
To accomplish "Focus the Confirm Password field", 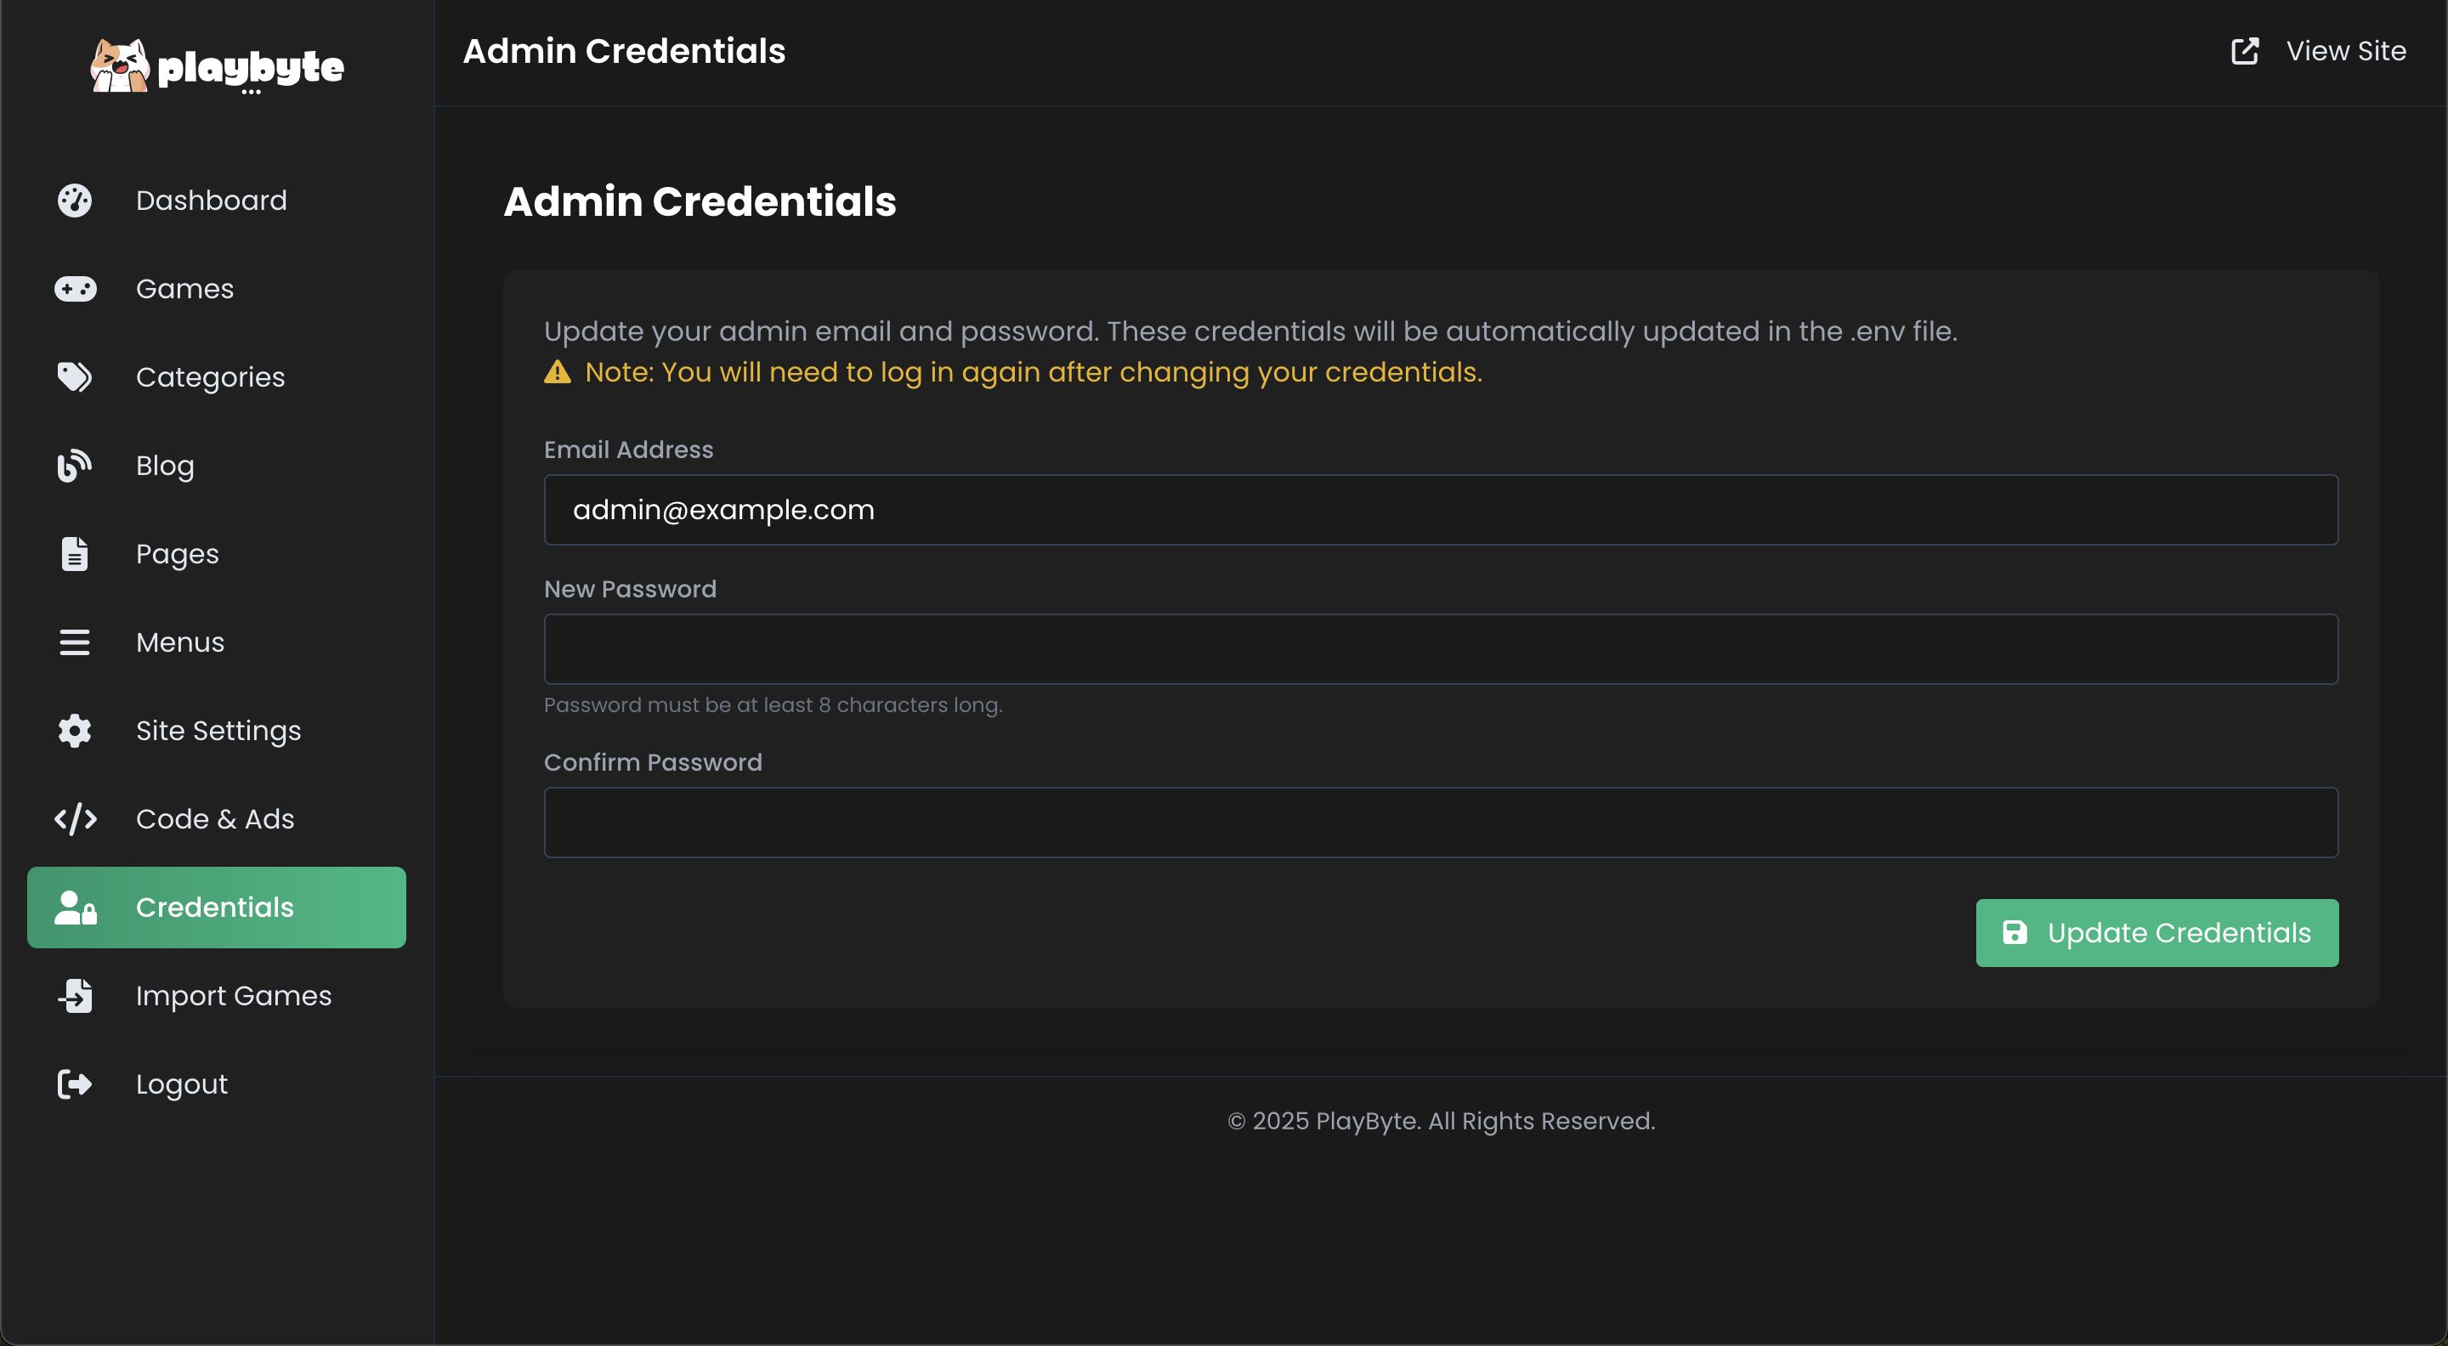I will 1441,823.
